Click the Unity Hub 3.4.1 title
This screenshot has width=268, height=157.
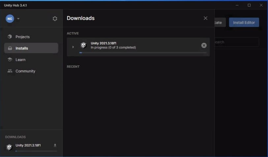pyautogui.click(x=15, y=6)
